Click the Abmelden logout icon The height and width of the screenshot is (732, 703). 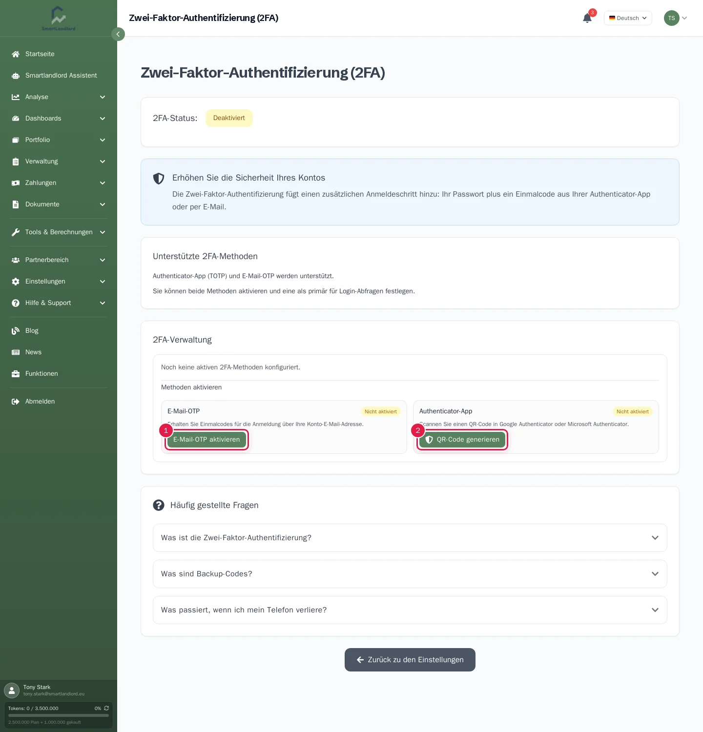click(16, 402)
